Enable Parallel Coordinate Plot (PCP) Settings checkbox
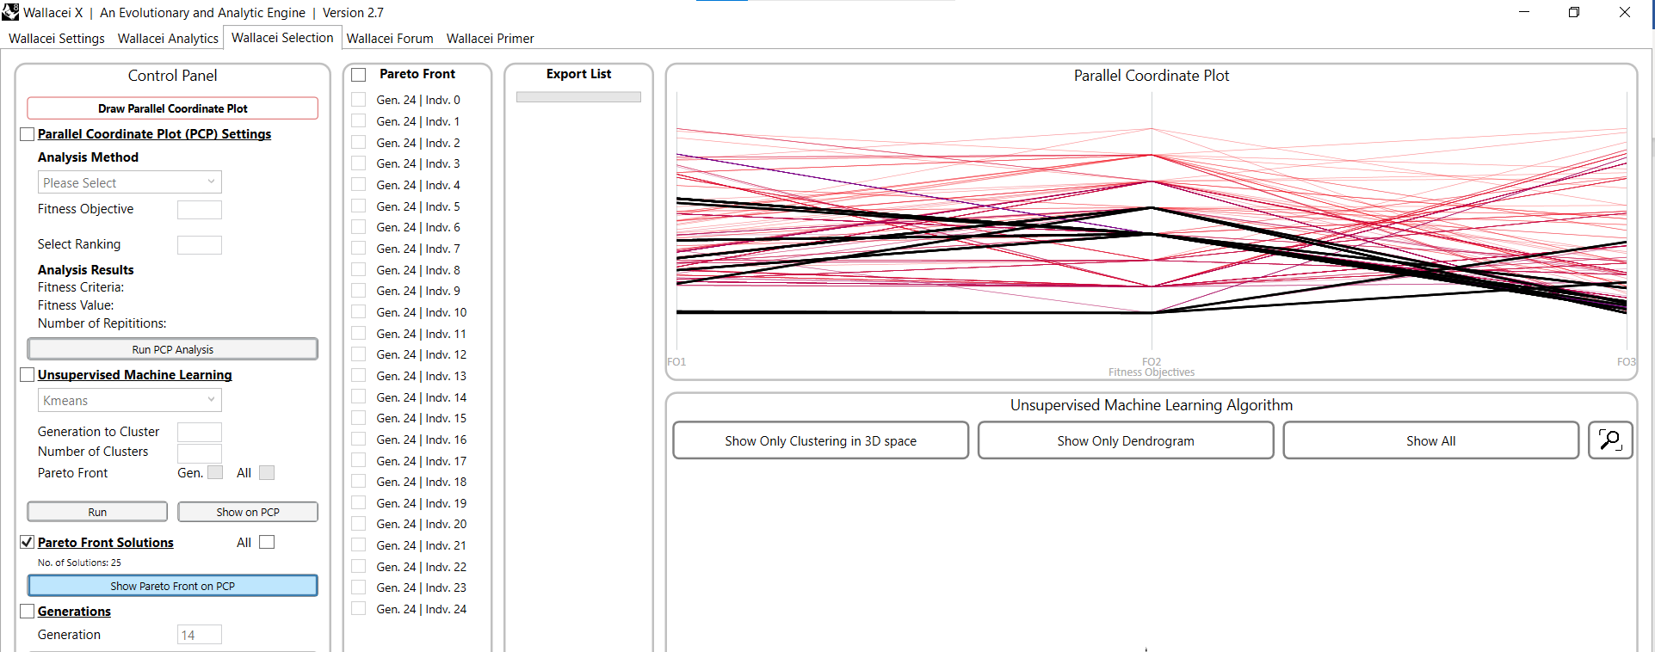The width and height of the screenshot is (1655, 652). (28, 134)
